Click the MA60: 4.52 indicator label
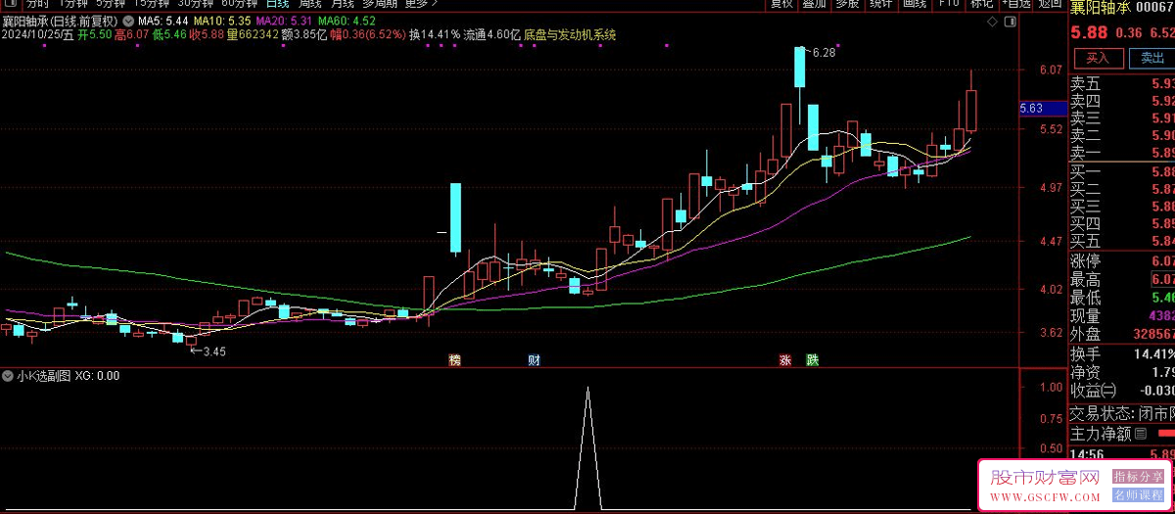The width and height of the screenshot is (1175, 514). (x=347, y=21)
